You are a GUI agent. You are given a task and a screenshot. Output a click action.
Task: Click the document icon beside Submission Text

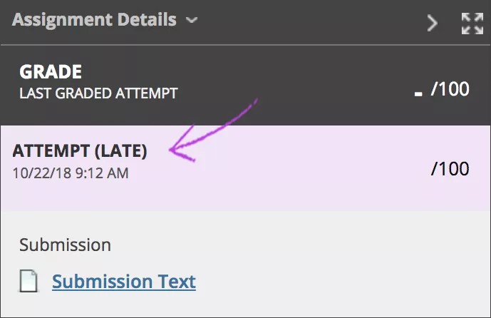coord(29,282)
